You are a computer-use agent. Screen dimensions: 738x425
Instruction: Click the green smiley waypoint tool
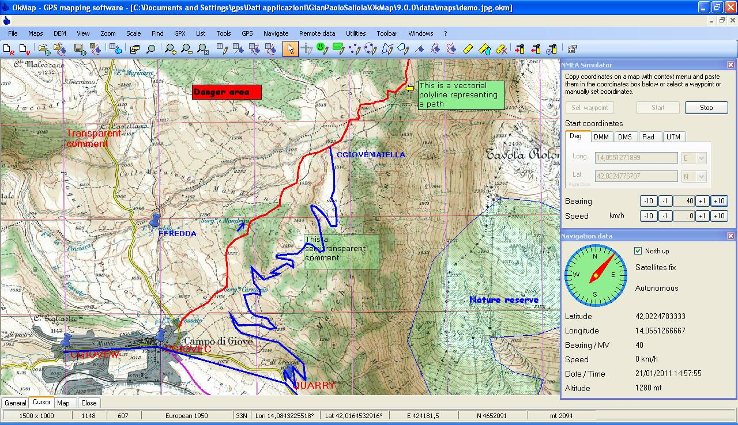click(x=322, y=50)
